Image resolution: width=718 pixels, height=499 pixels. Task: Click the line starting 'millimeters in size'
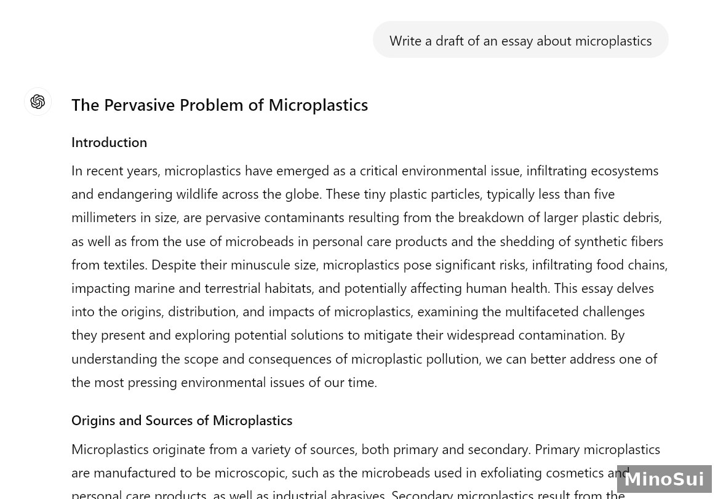pos(367,217)
